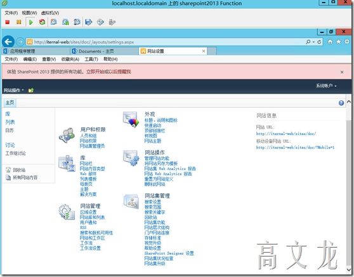Image resolution: width=354 pixels, height=277 pixels.
Task: Expand the 网站操作 dropdown menu
Action: click(13, 90)
